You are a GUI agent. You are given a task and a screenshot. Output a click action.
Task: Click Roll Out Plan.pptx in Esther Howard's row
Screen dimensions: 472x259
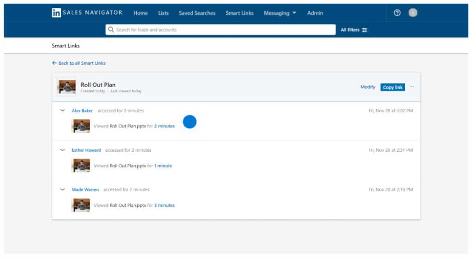tap(128, 166)
